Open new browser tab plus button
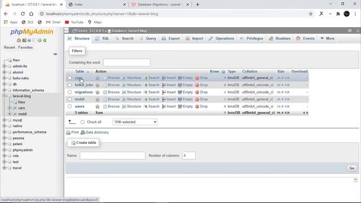The image size is (361, 203). pyautogui.click(x=197, y=5)
